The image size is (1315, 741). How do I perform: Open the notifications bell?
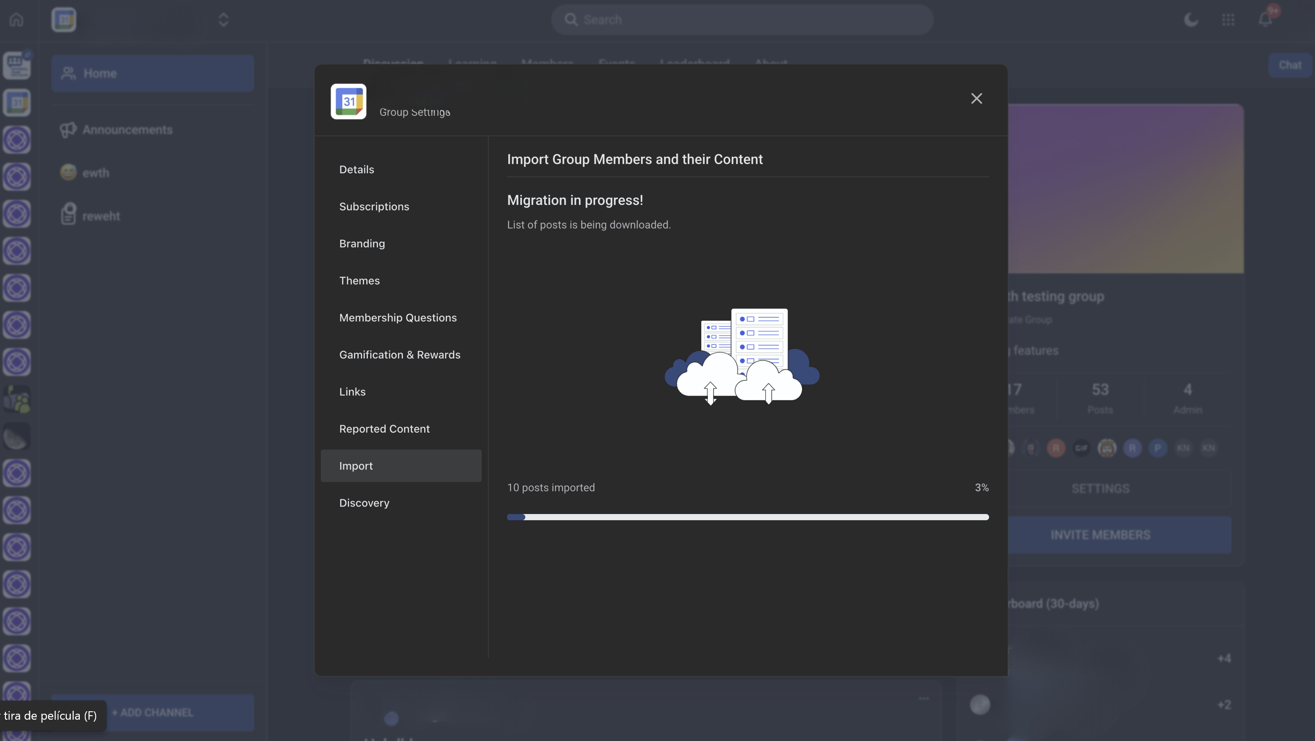pos(1265,20)
